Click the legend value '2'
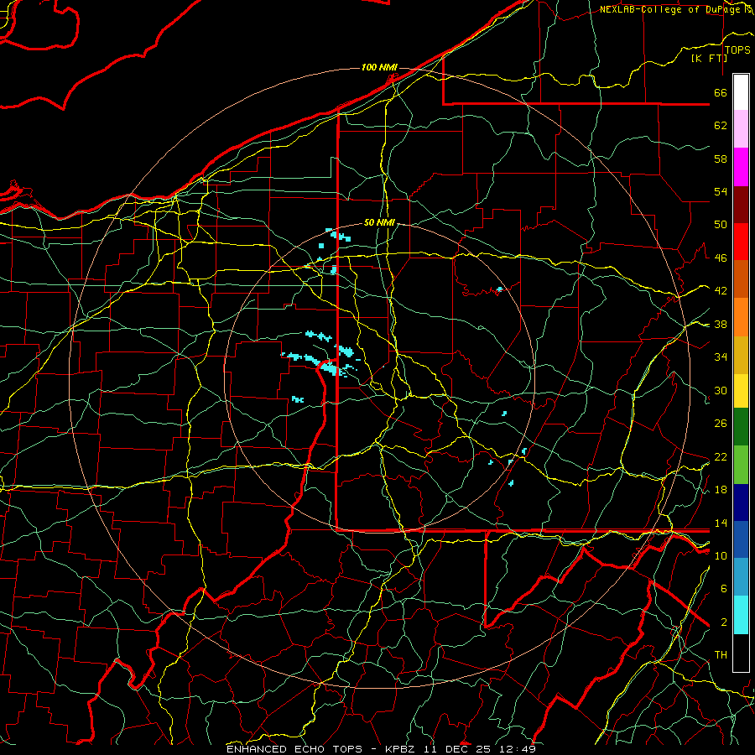The image size is (755, 755). tap(724, 622)
